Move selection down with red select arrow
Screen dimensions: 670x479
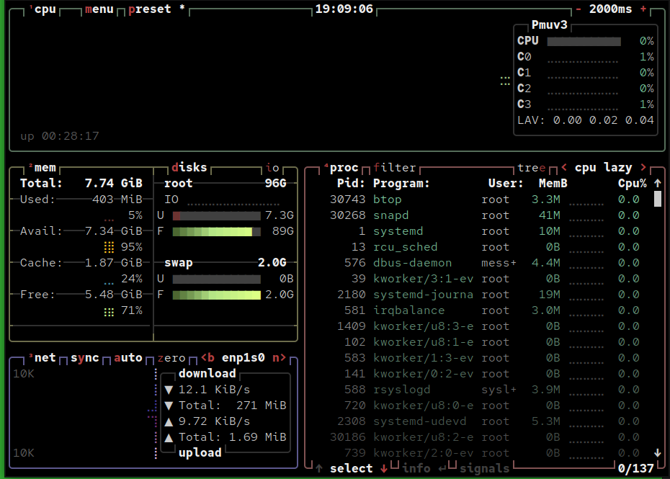coord(383,469)
